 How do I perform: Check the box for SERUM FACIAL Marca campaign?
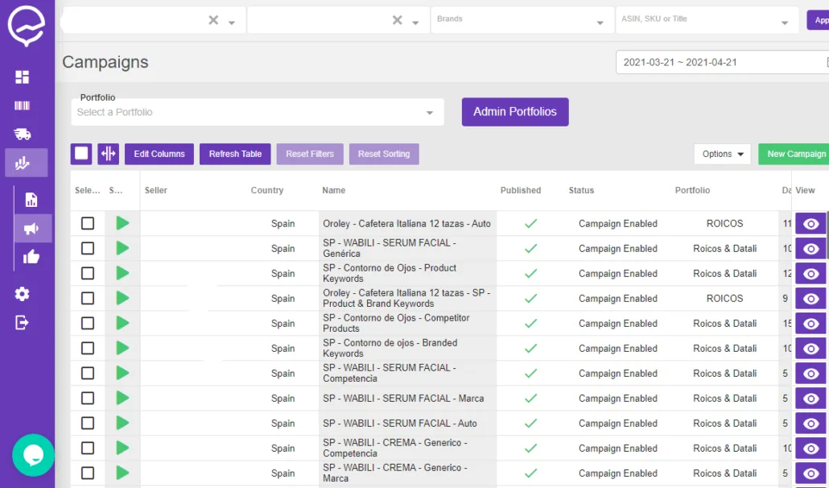88,398
